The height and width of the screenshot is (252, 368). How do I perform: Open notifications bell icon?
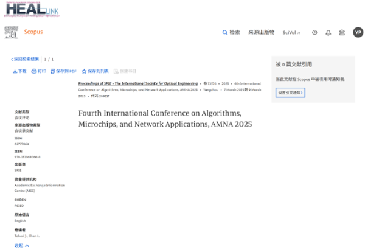(x=328, y=33)
